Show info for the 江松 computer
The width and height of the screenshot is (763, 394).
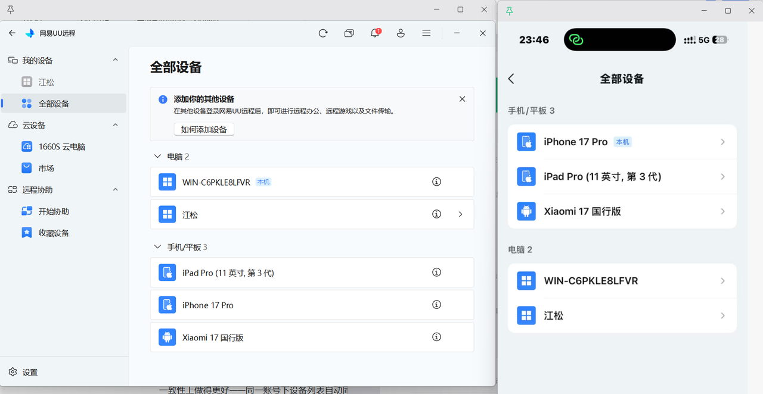click(x=436, y=214)
